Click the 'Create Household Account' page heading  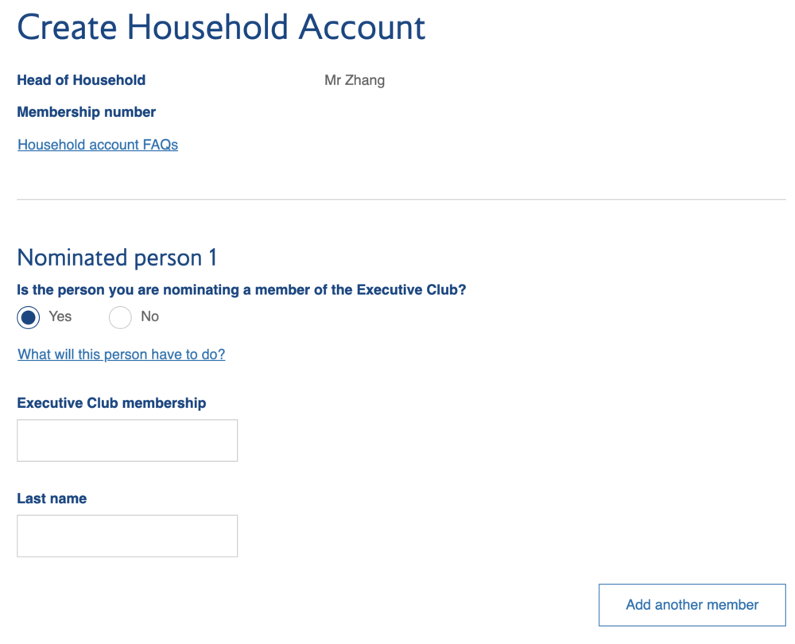click(x=221, y=27)
